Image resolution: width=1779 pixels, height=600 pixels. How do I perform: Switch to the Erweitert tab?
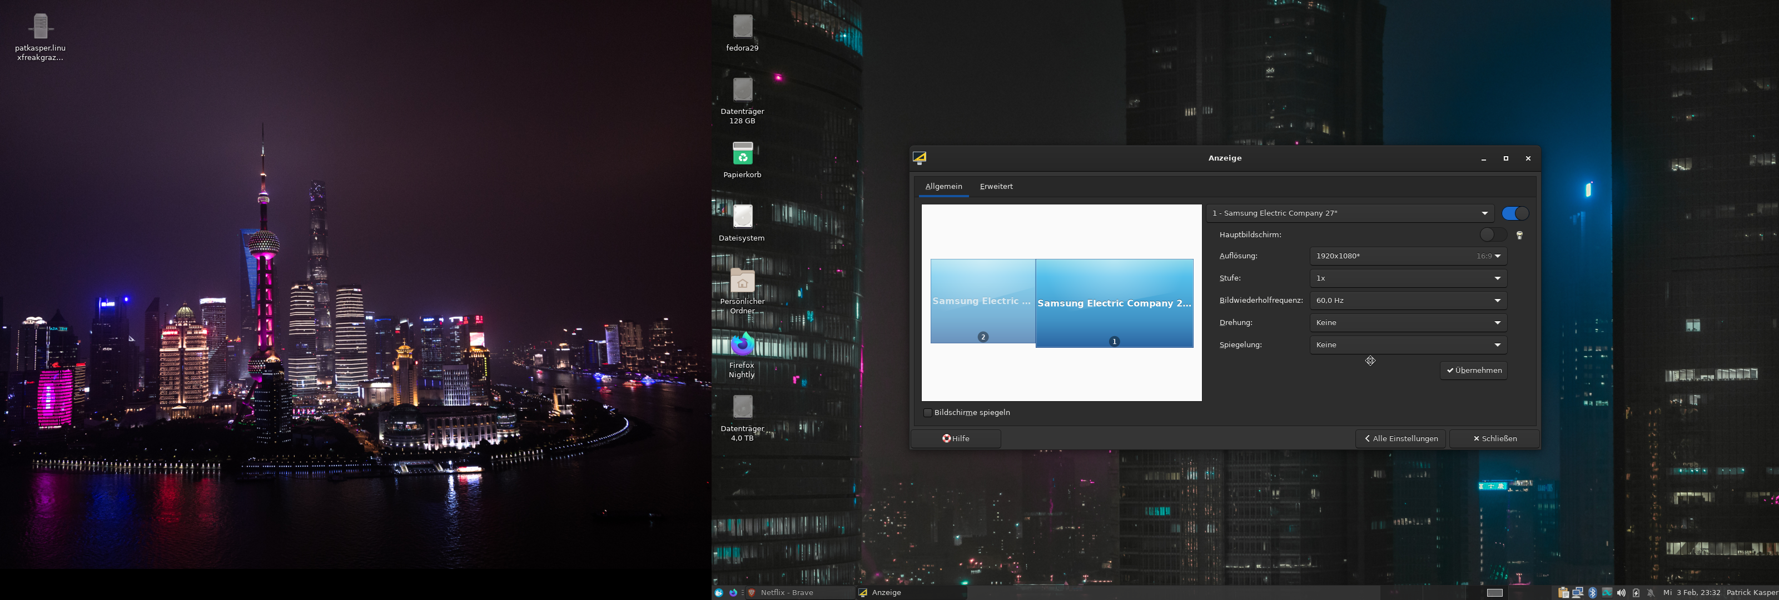pos(996,187)
